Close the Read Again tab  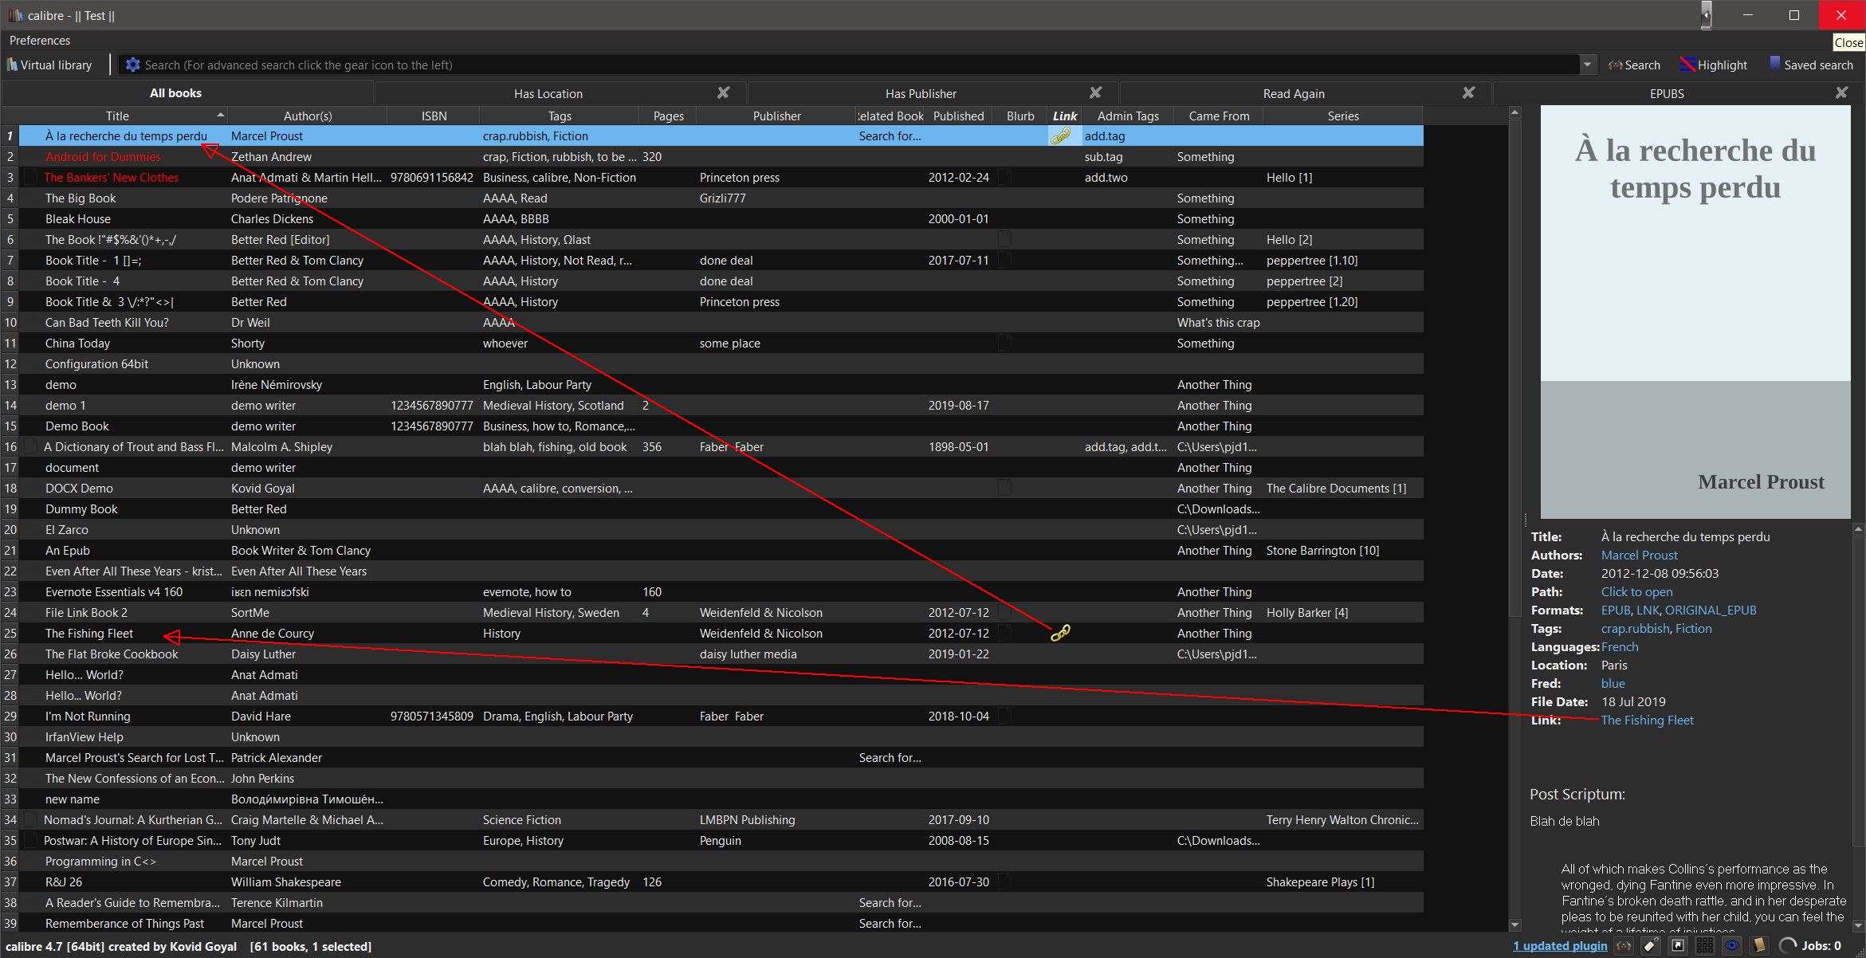click(x=1468, y=93)
